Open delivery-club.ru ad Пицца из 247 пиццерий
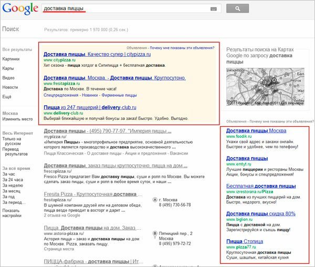 [90, 107]
